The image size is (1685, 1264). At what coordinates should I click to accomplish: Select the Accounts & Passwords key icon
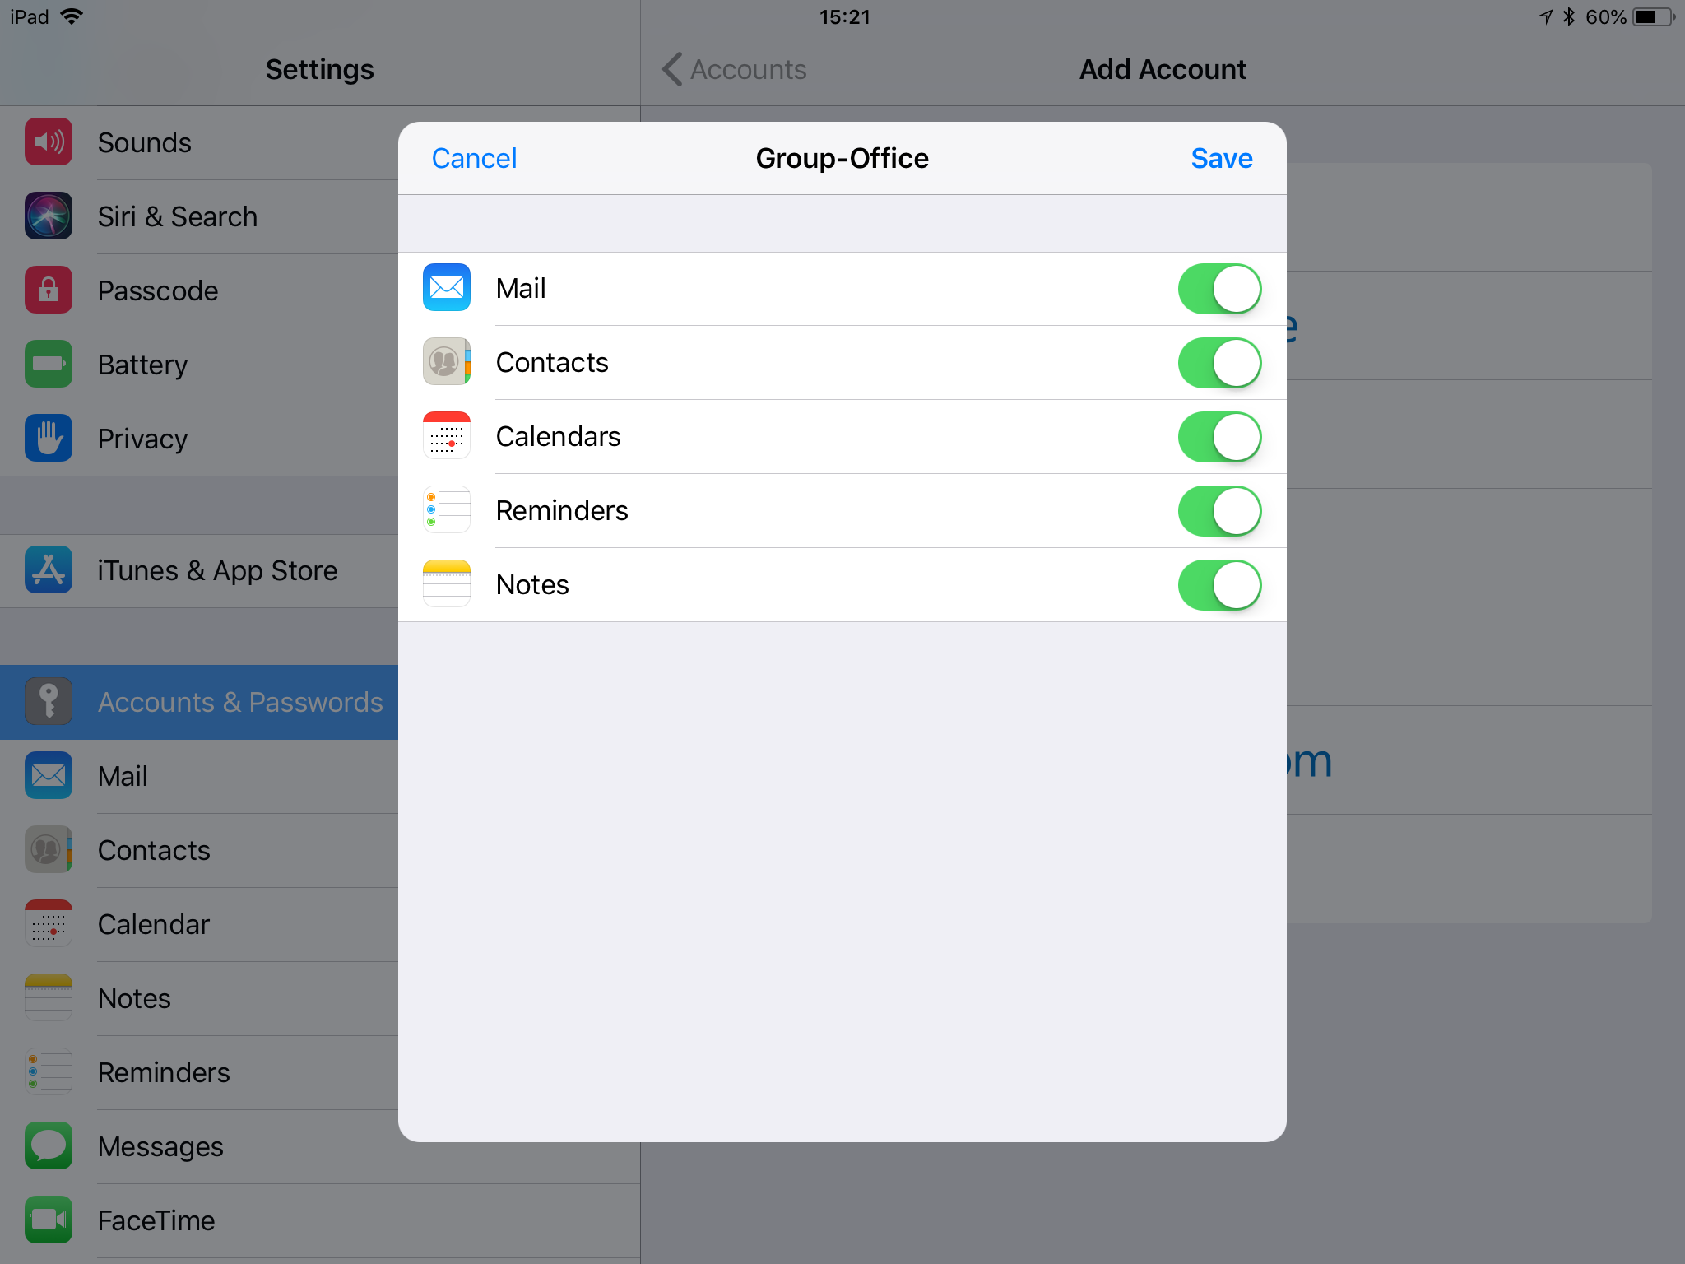(49, 702)
